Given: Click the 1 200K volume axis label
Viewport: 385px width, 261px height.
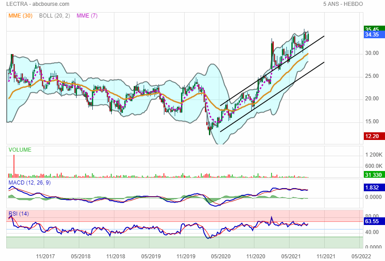Looking at the screenshot, I should click(374, 155).
